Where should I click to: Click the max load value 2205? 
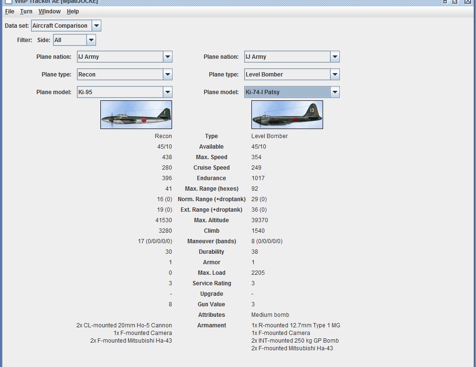(258, 273)
